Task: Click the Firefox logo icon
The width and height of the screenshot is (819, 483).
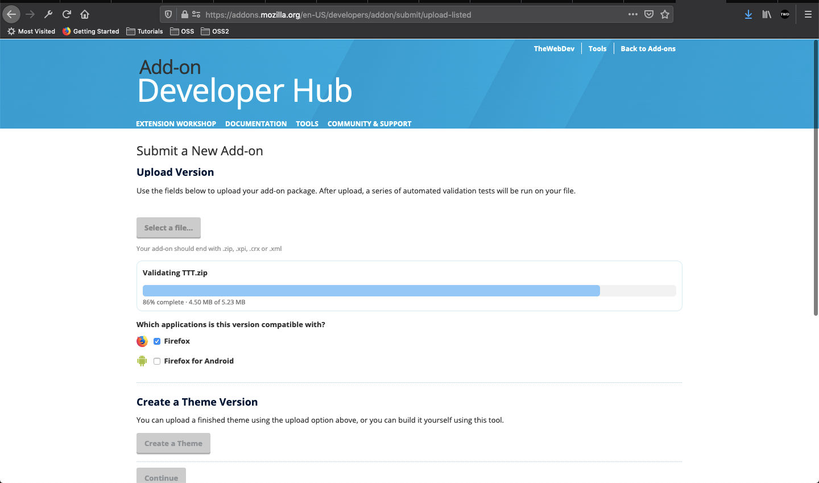Action: click(x=142, y=341)
